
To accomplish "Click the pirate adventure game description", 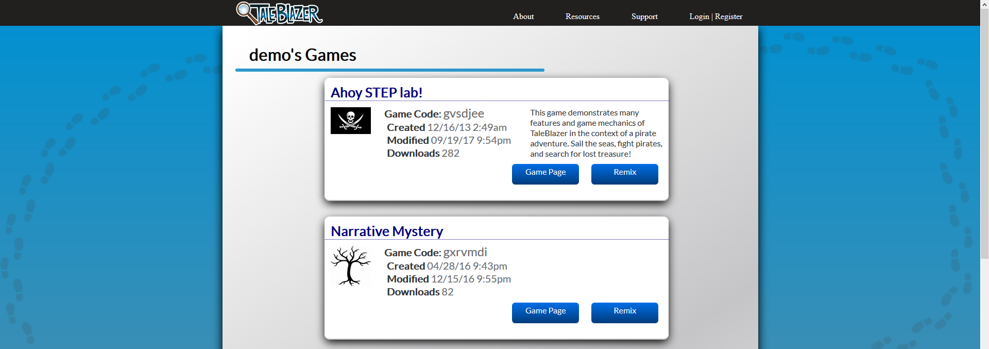I will click(x=596, y=133).
